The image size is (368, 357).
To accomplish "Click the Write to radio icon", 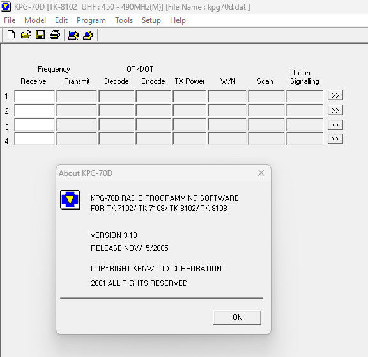I will click(x=88, y=35).
